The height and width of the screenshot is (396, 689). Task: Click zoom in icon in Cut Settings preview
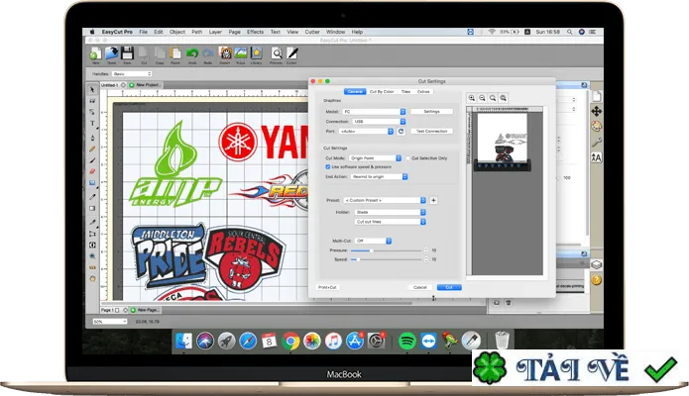click(472, 98)
